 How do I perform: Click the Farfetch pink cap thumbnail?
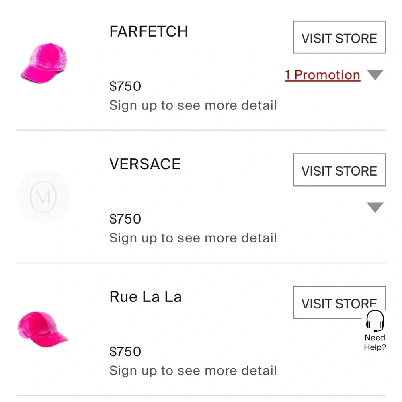(43, 65)
